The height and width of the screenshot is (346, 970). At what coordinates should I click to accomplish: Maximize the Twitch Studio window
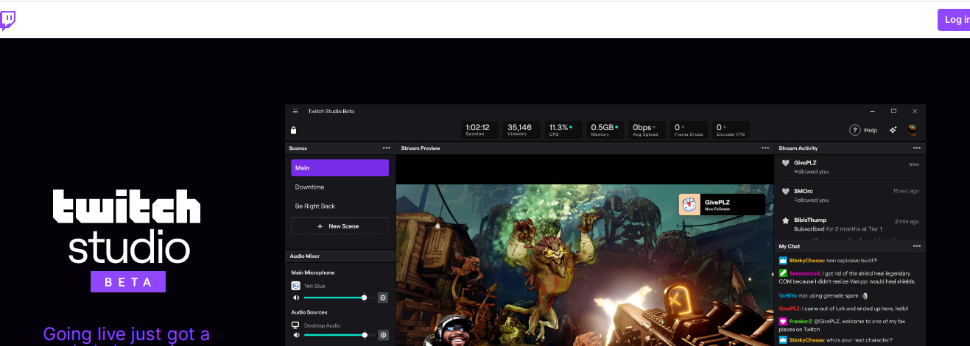894,111
